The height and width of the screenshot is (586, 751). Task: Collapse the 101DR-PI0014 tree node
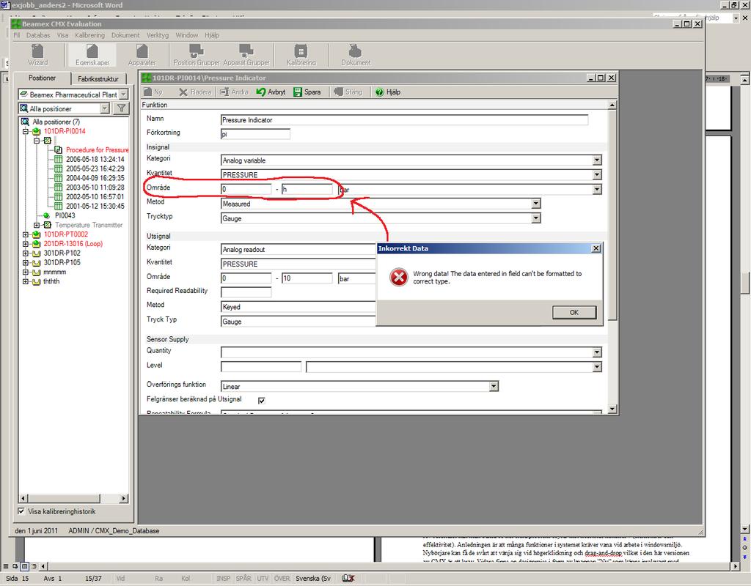coord(26,131)
